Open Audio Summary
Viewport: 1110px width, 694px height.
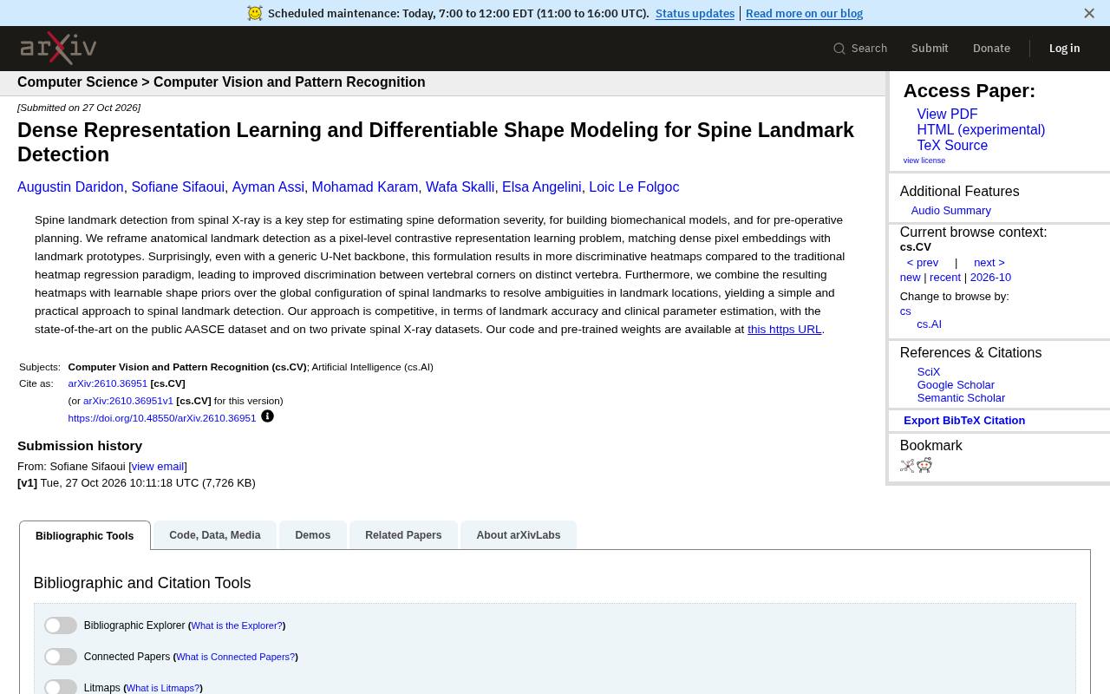click(951, 211)
